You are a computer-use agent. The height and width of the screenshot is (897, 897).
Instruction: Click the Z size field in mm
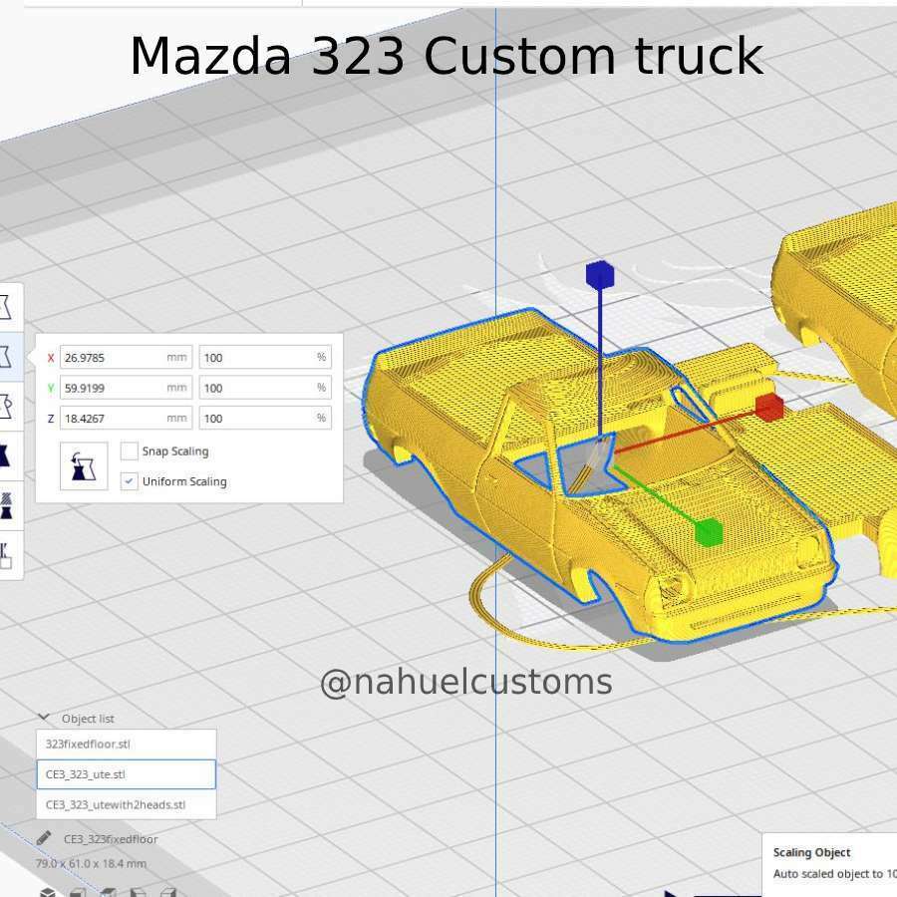click(126, 418)
